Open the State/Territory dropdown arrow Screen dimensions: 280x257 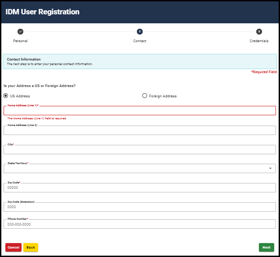click(270, 169)
